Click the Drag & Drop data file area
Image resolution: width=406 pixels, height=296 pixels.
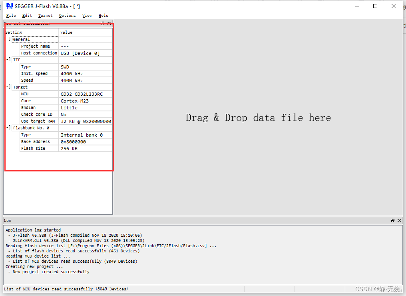[259, 117]
